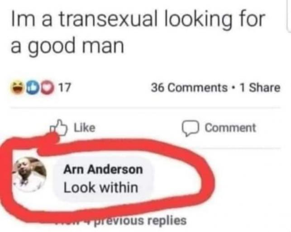291x232 pixels.
Task: View who reacted via the 17 count
Action: tap(65, 88)
